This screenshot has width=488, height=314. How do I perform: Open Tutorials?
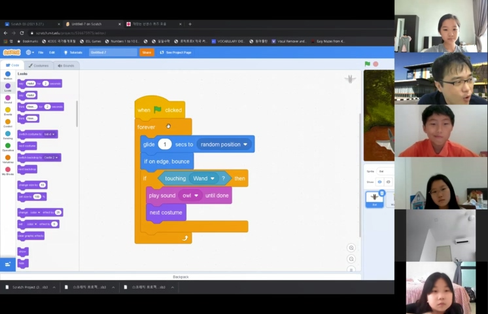73,52
